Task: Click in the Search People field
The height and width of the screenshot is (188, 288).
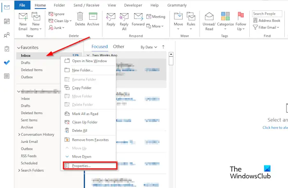Action: click(x=267, y=14)
